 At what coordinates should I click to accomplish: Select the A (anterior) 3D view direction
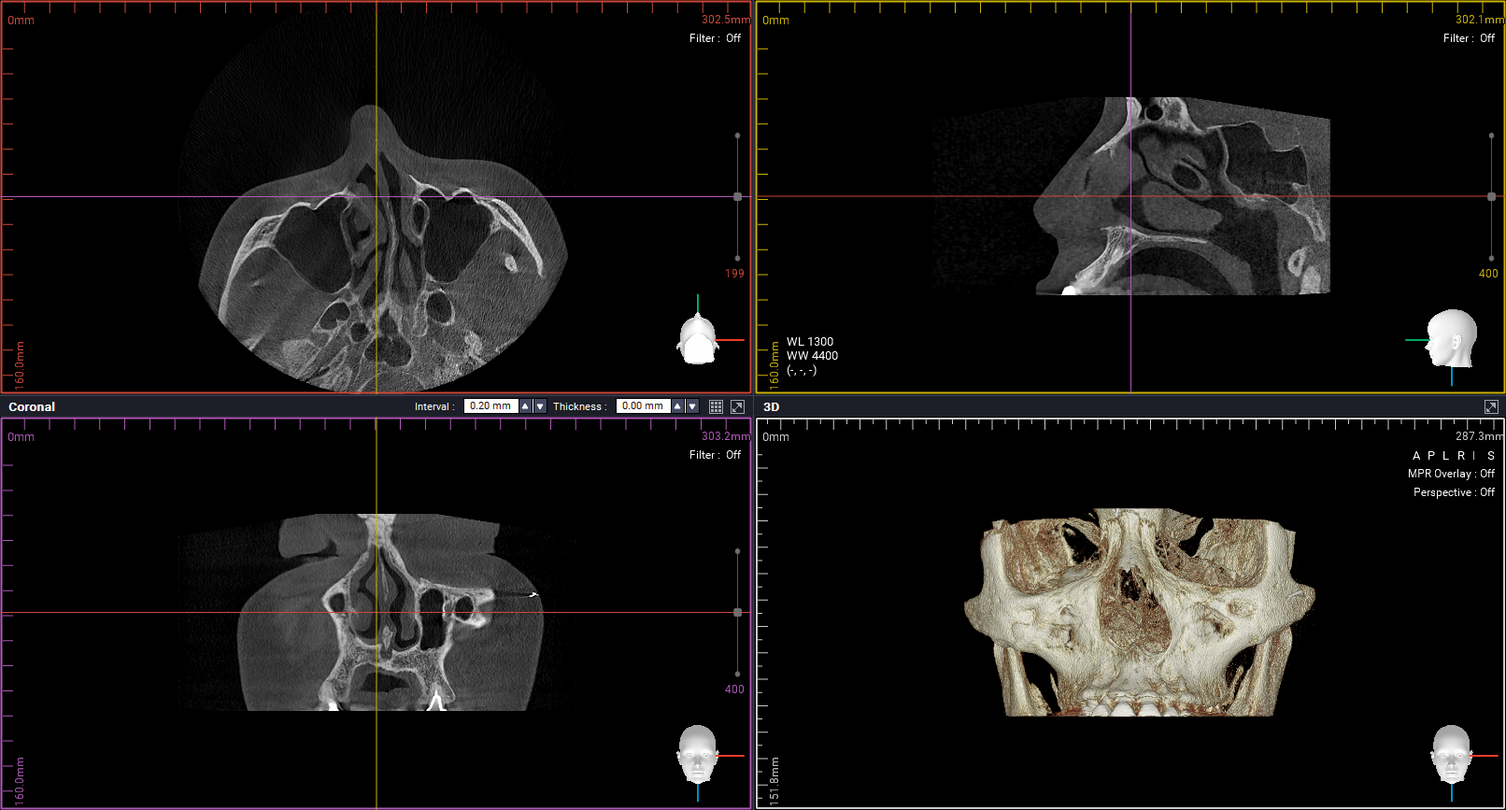(x=1416, y=456)
